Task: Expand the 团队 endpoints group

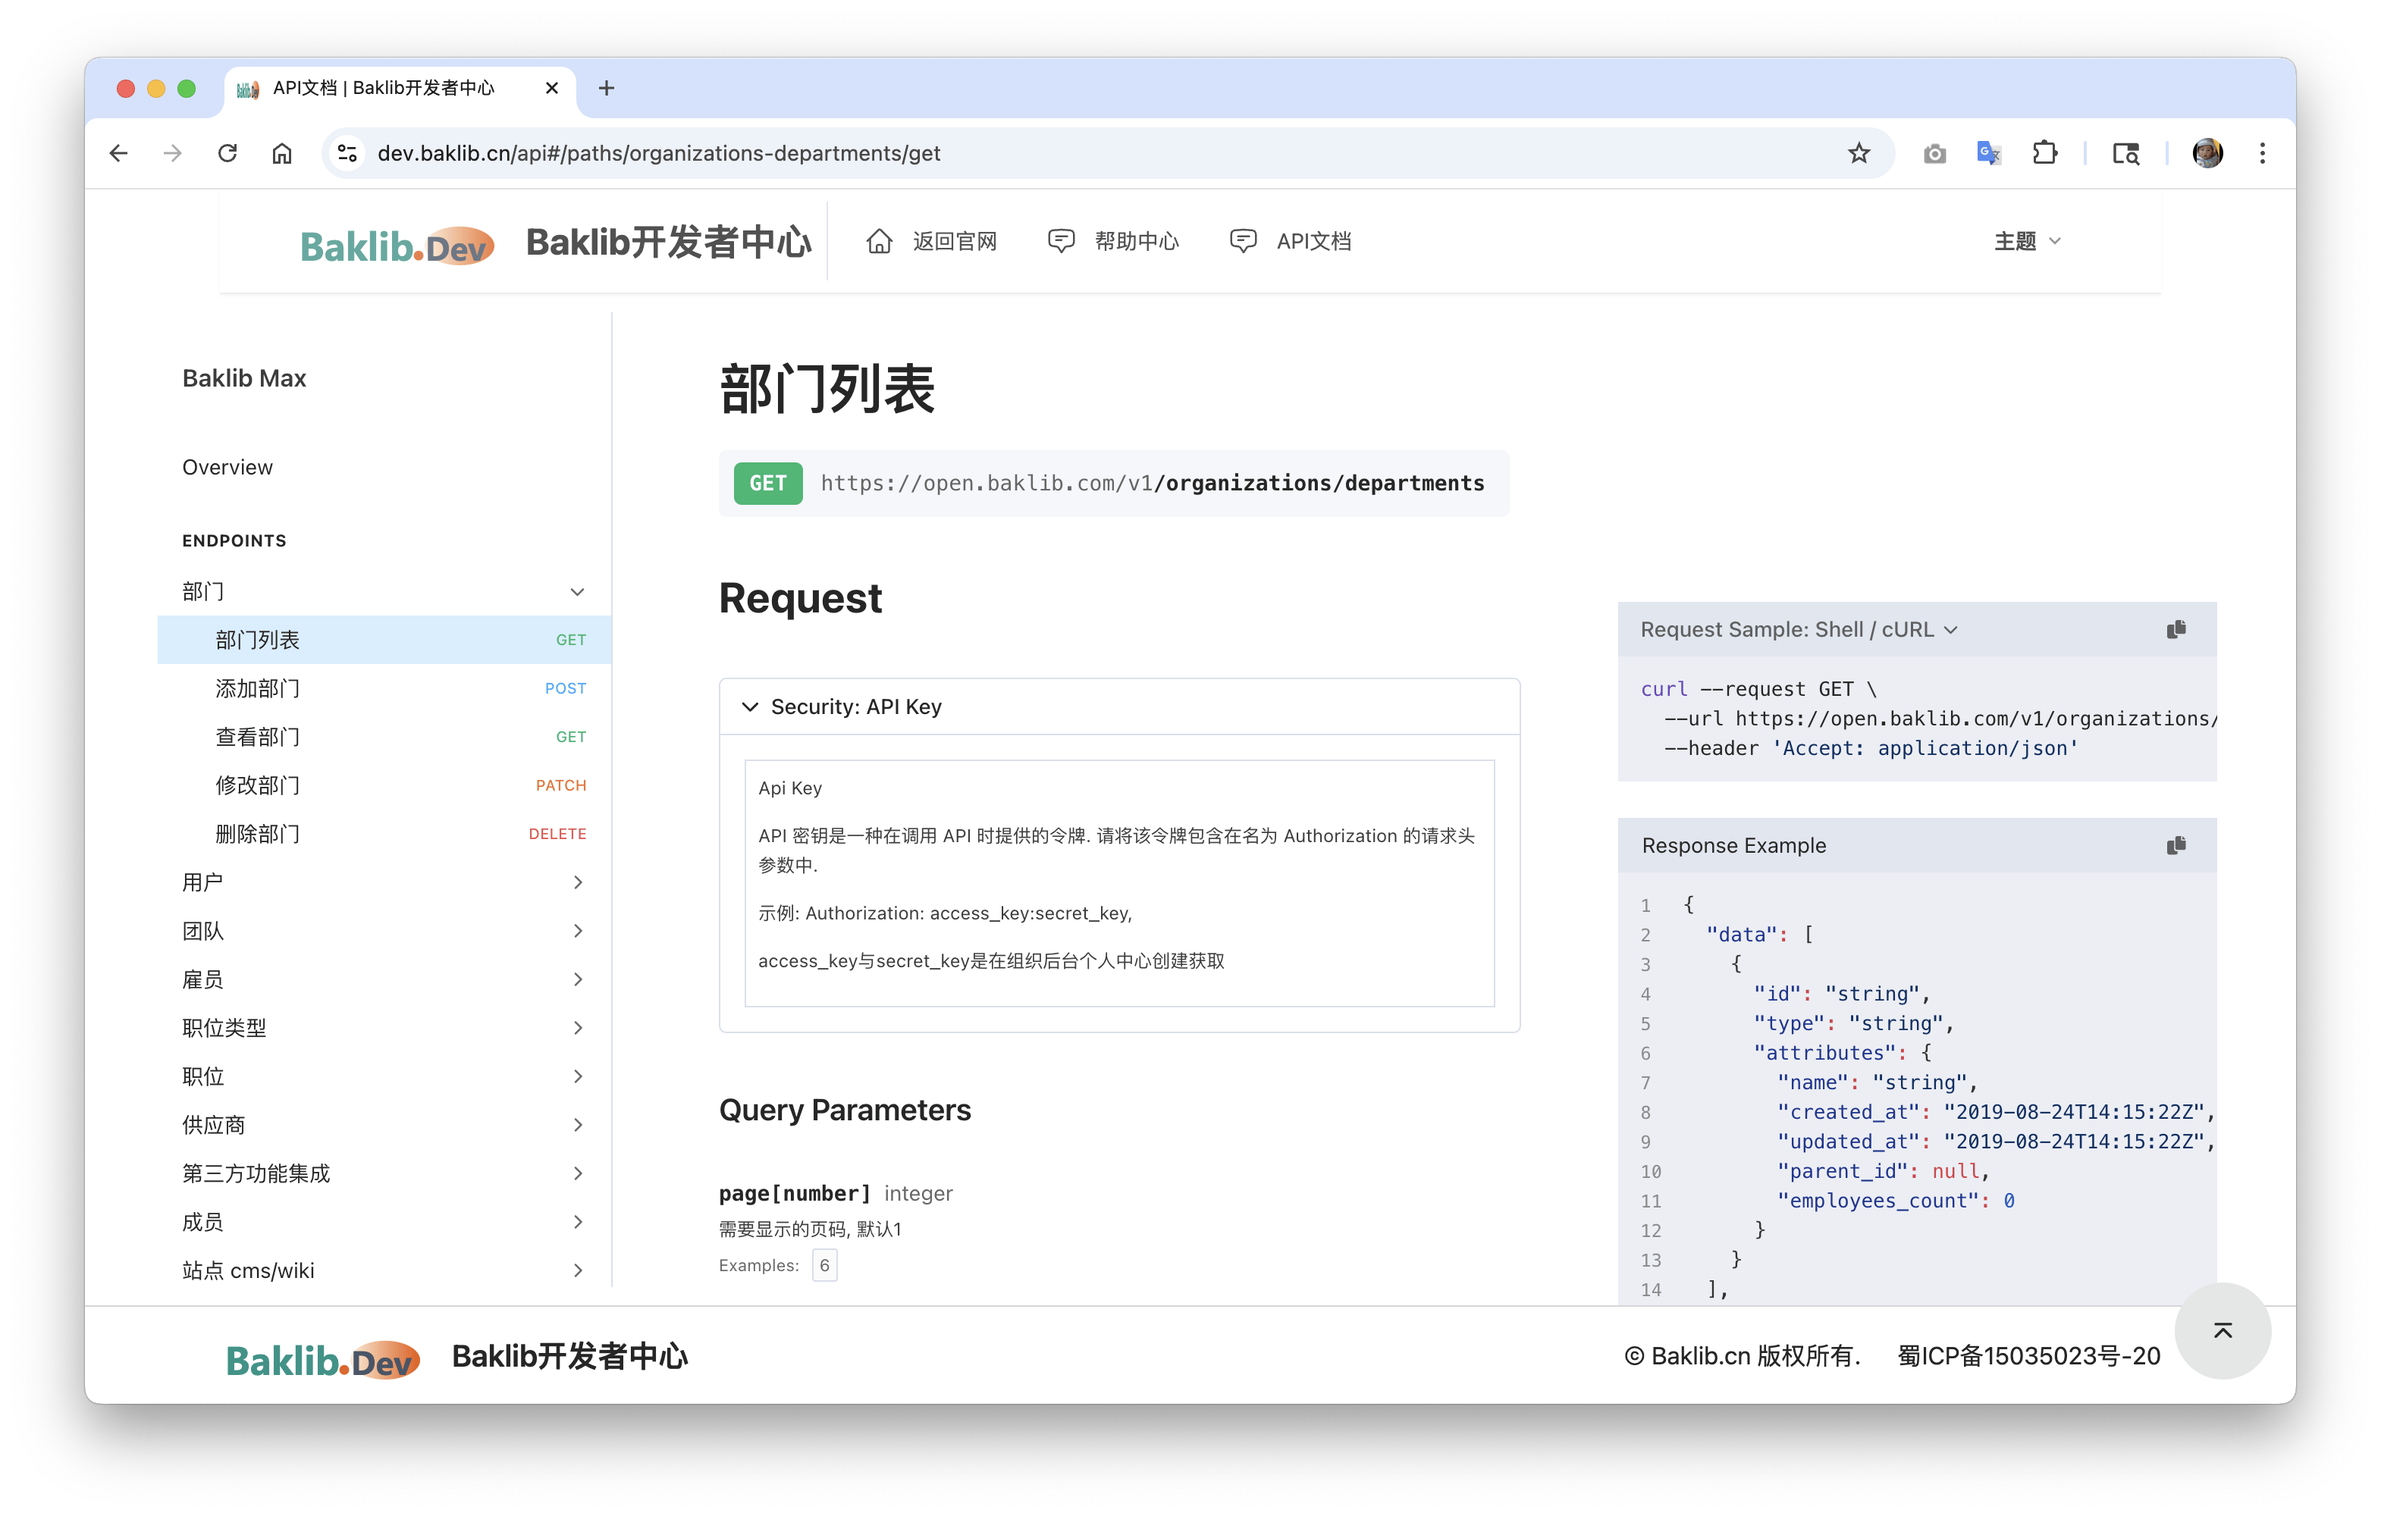Action: (x=384, y=930)
